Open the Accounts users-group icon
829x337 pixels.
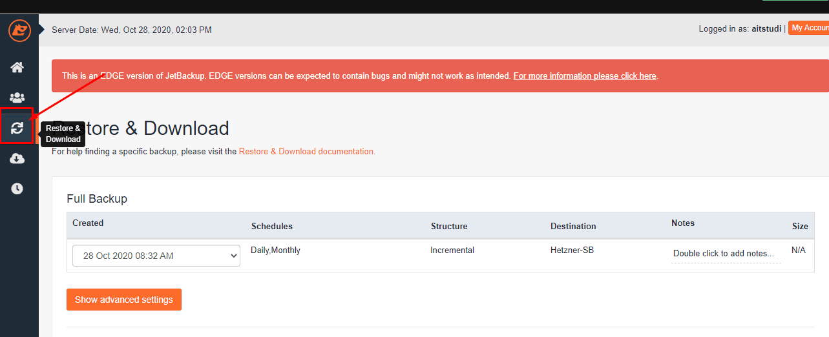pyautogui.click(x=17, y=98)
